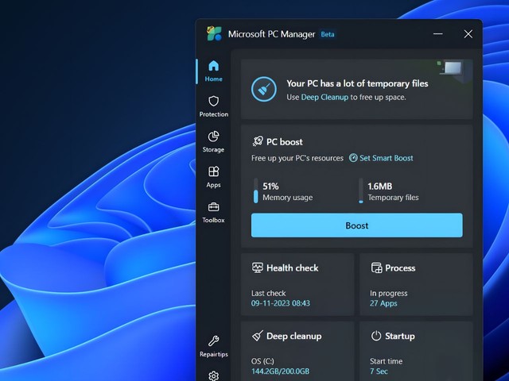Click the rocket icon beside PC boost
The height and width of the screenshot is (381, 509).
click(x=258, y=141)
